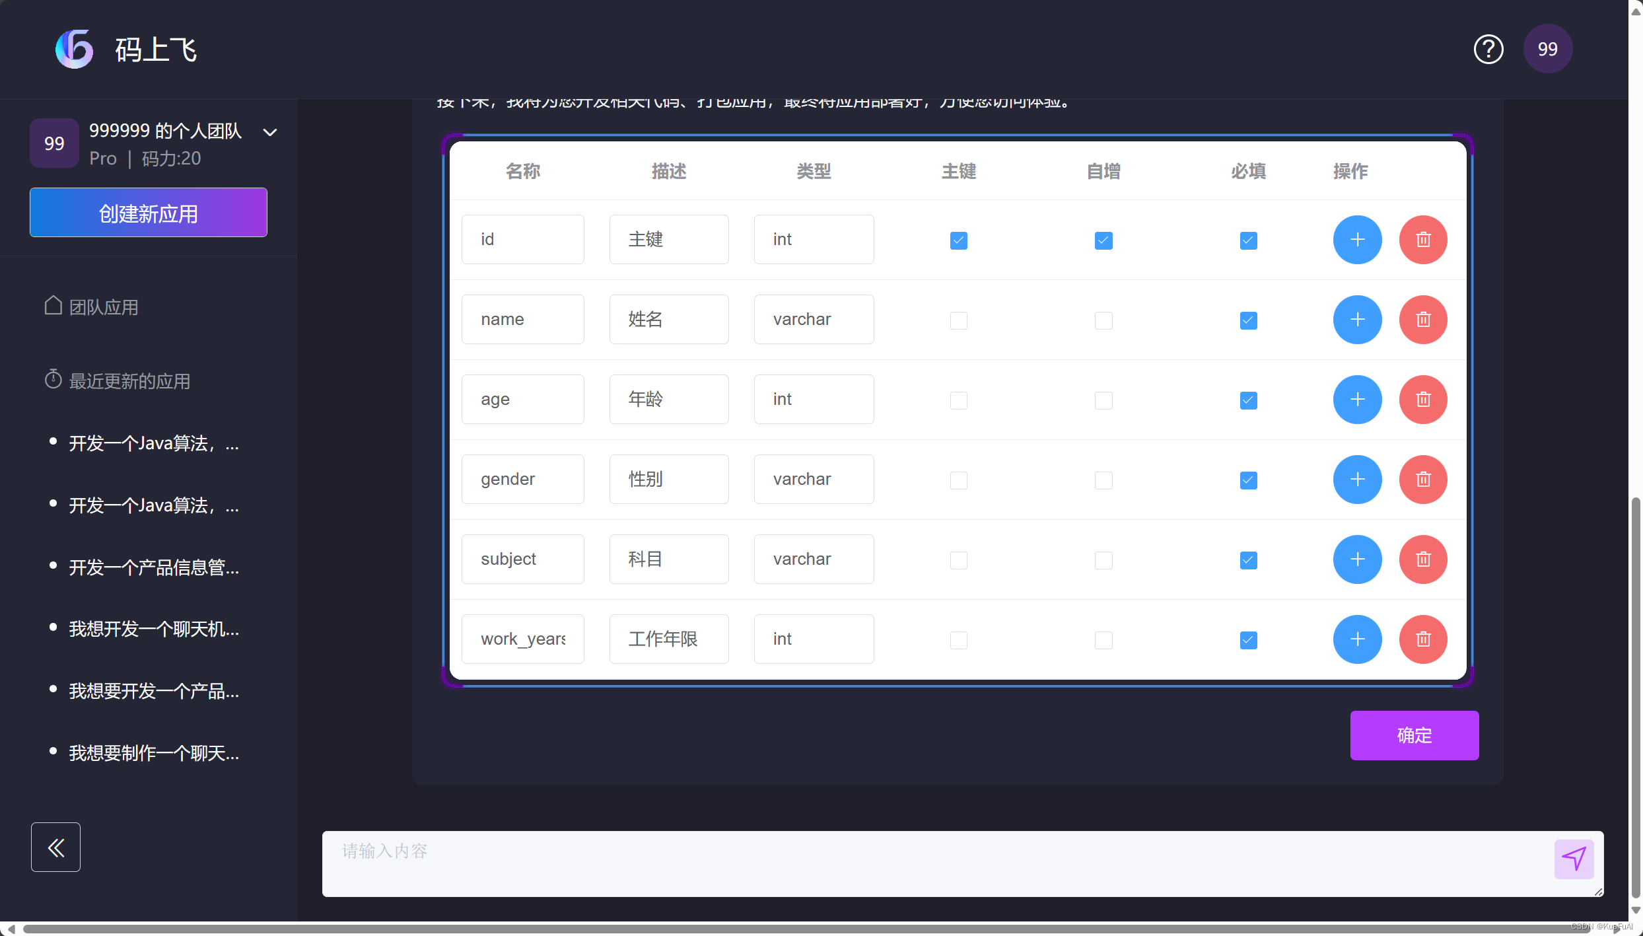This screenshot has width=1643, height=936.
Task: Open the 开发一个产品信息管... recent app
Action: [154, 567]
